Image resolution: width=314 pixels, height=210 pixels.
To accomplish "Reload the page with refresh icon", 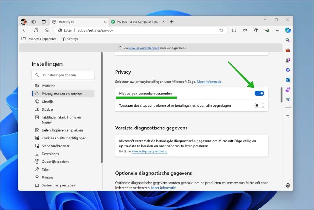I will click(x=36, y=30).
